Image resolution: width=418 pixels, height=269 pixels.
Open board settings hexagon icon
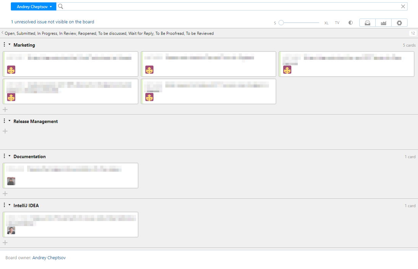pos(399,23)
